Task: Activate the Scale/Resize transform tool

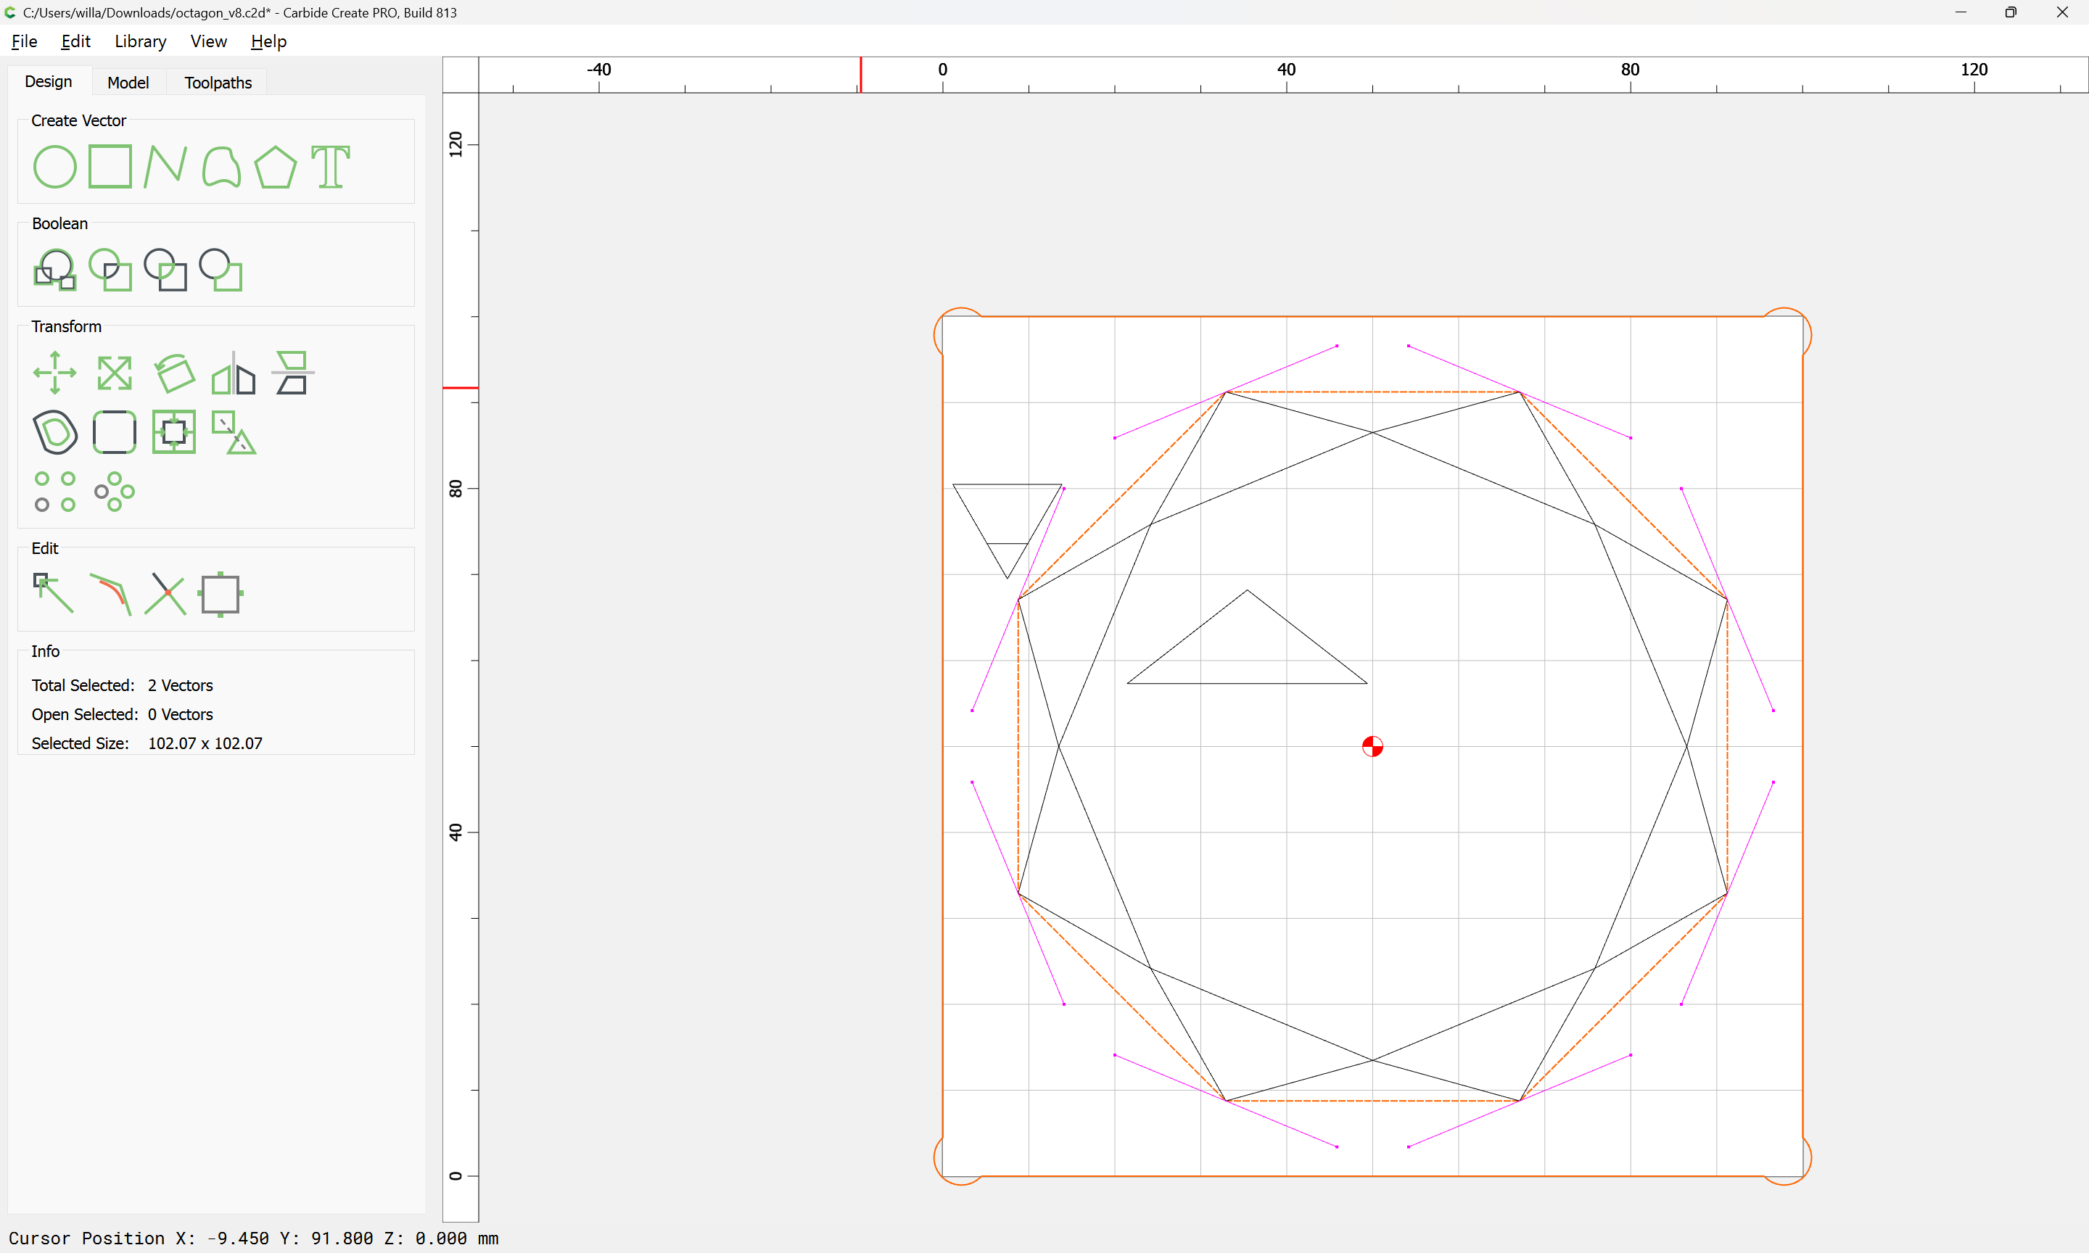Action: coord(114,373)
